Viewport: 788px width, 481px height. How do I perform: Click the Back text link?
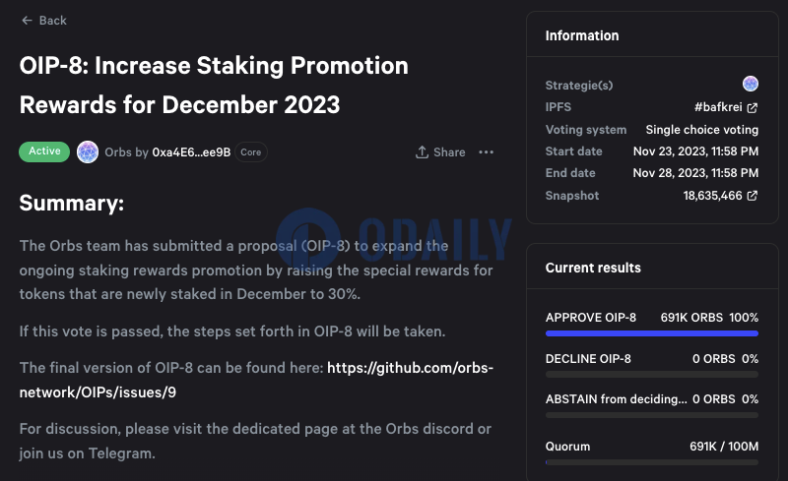tap(53, 21)
